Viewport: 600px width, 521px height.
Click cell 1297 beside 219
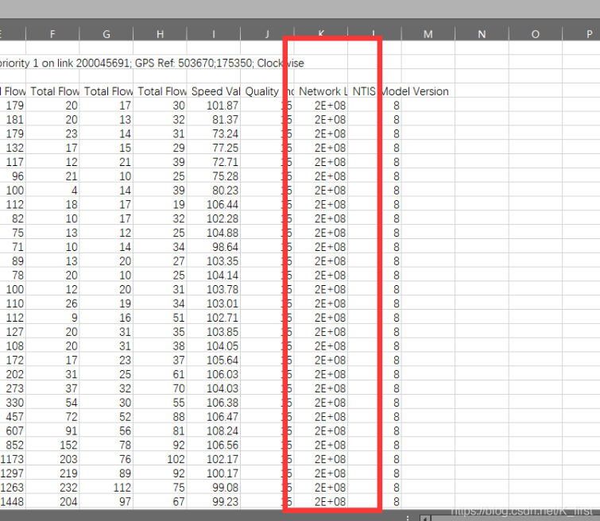(13, 473)
